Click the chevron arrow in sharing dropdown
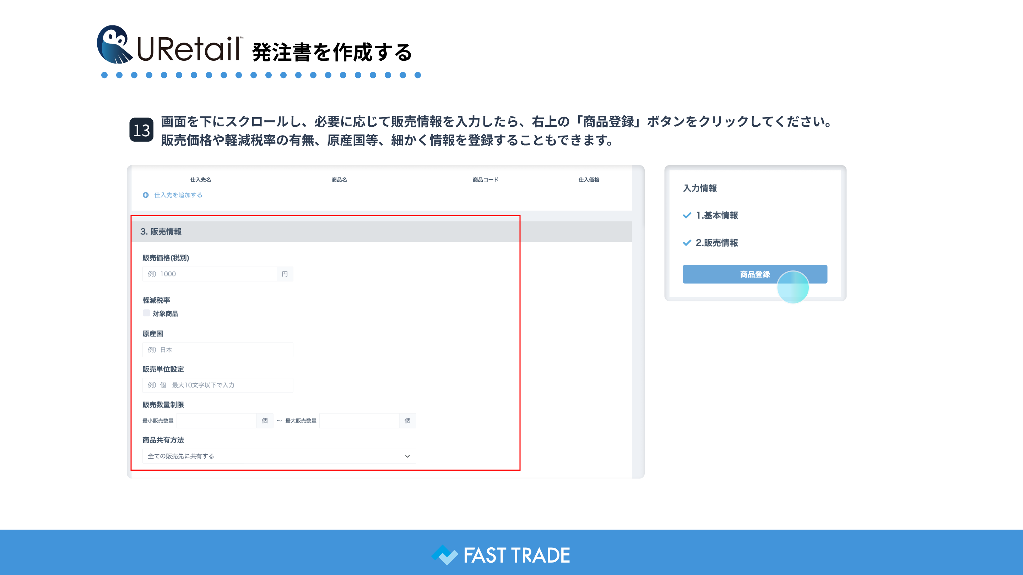This screenshot has height=575, width=1023. pos(407,456)
